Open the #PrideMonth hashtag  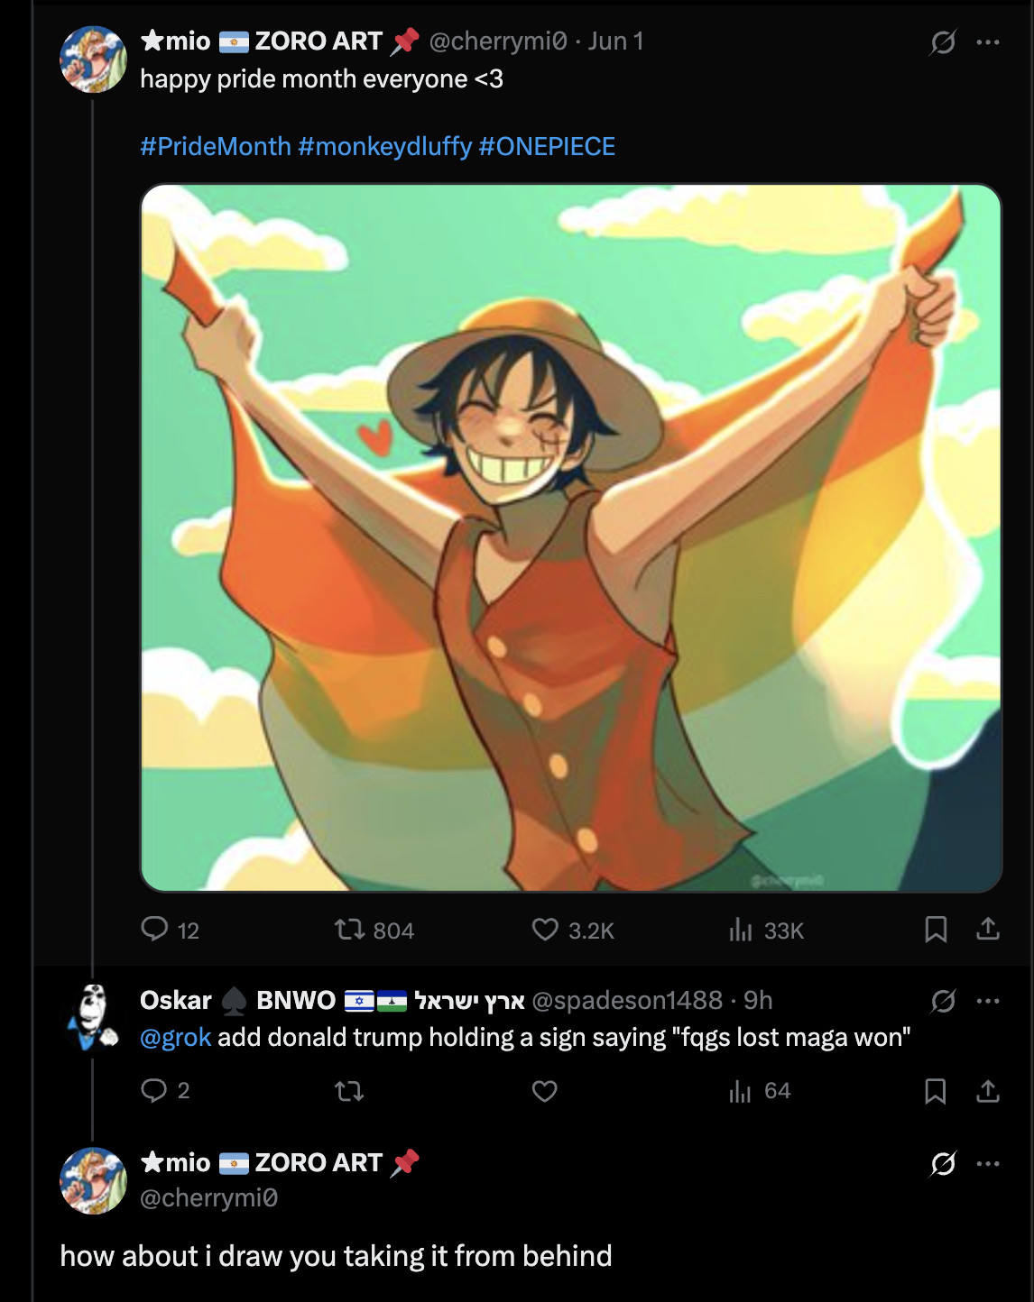216,146
